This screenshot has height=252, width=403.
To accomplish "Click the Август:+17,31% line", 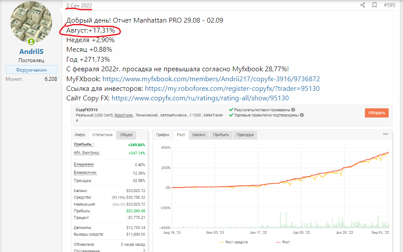I will tap(90, 30).
